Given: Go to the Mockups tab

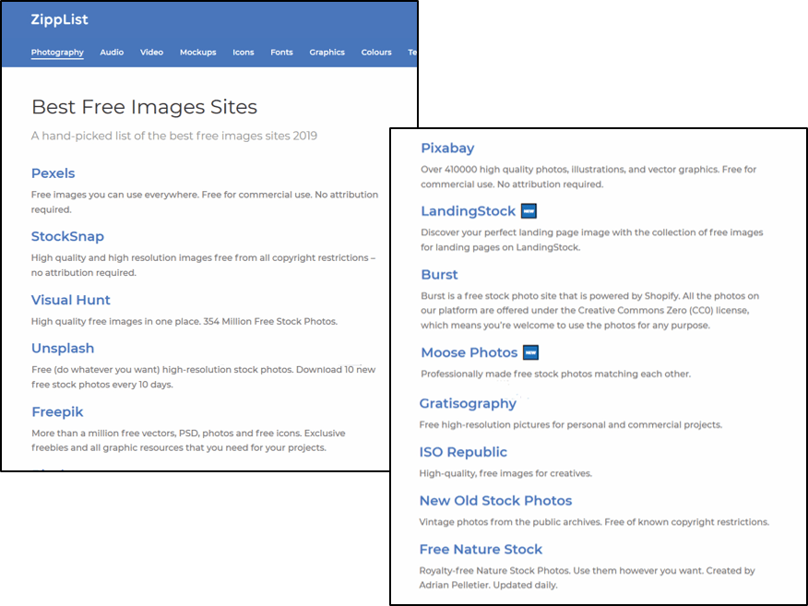Looking at the screenshot, I should (x=197, y=53).
